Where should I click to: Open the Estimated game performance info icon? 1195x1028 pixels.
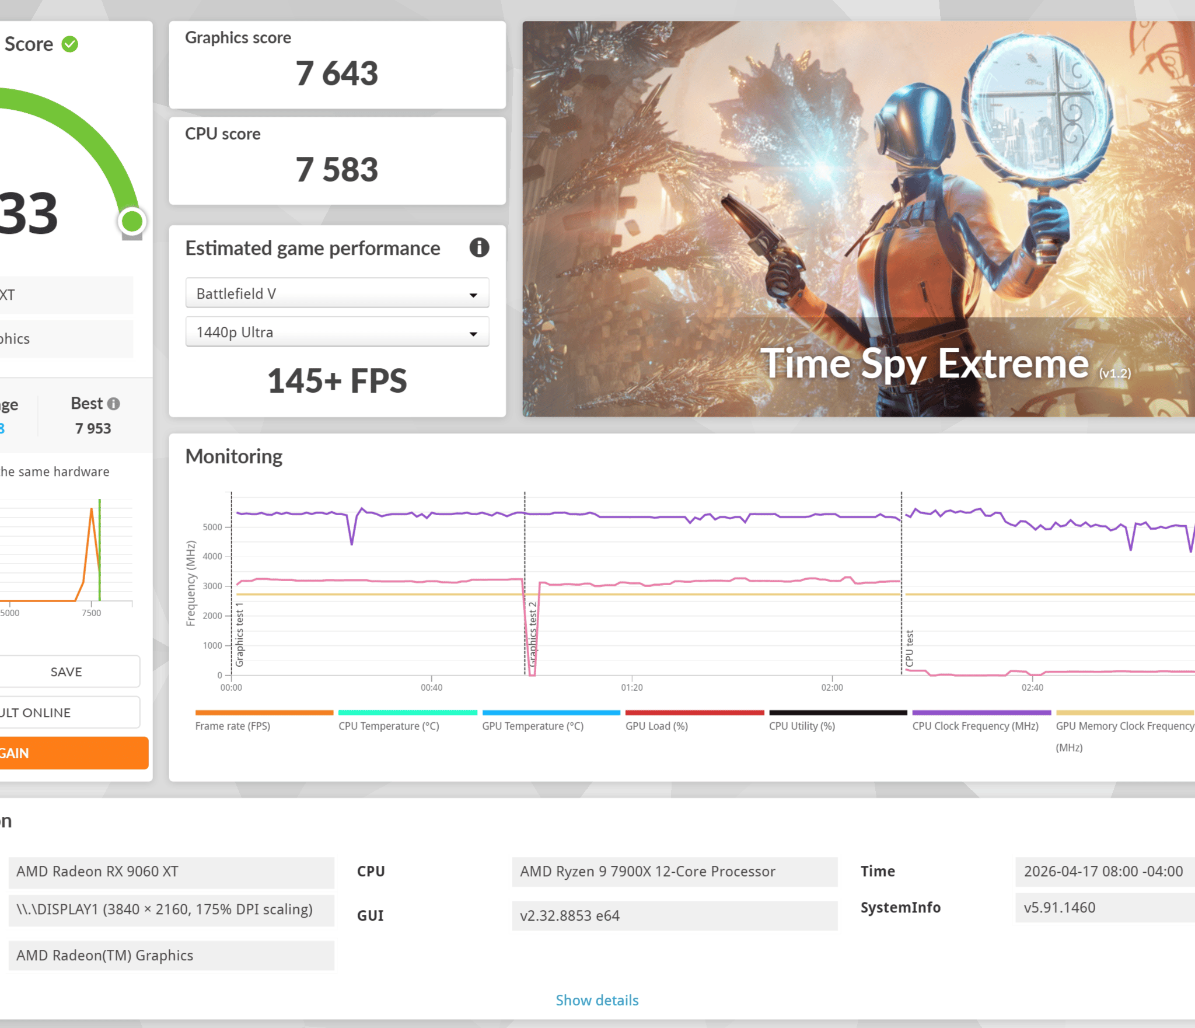479,248
